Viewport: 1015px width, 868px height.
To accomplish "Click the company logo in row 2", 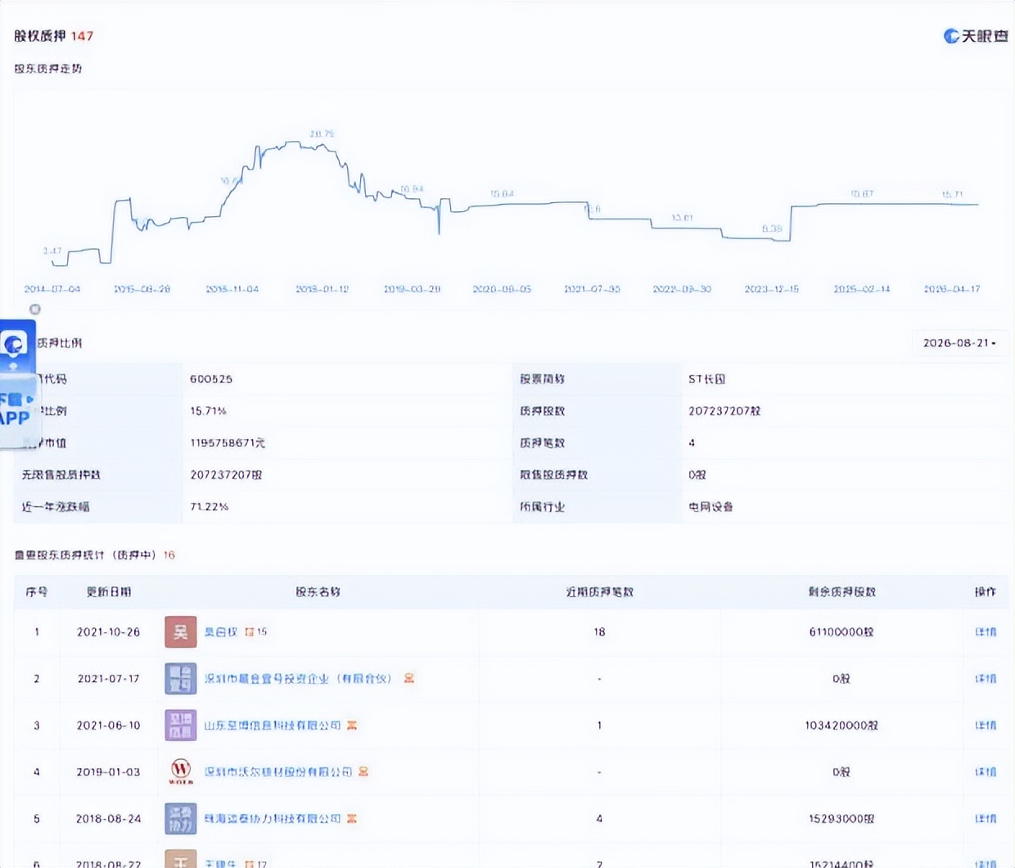I will click(181, 679).
